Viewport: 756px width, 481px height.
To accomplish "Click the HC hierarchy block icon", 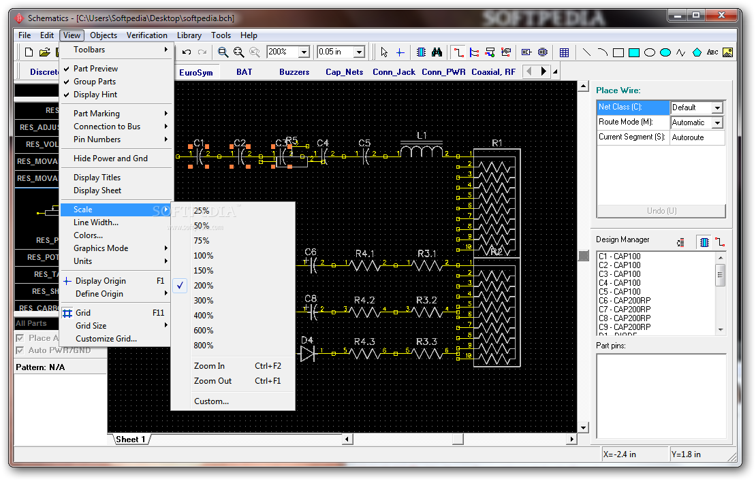I will point(526,52).
